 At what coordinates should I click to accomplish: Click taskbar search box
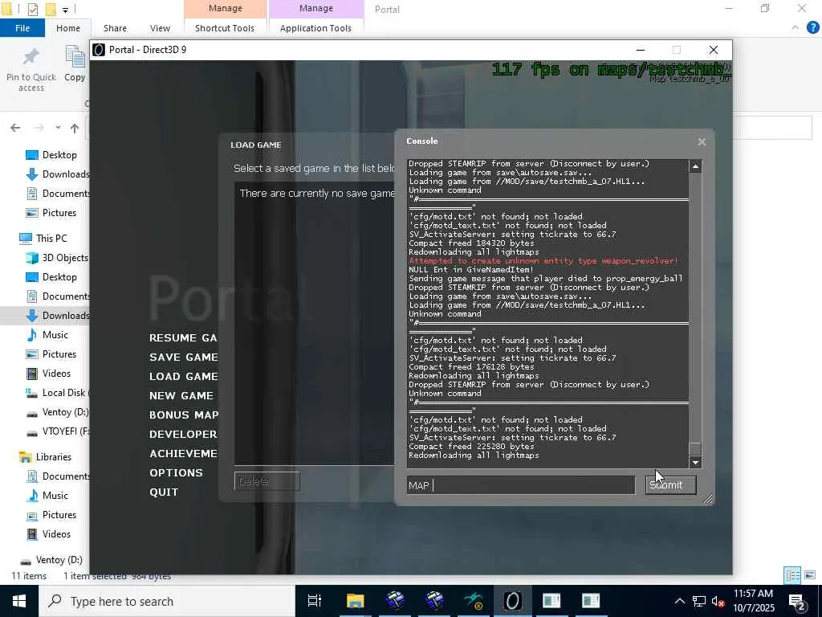click(167, 601)
